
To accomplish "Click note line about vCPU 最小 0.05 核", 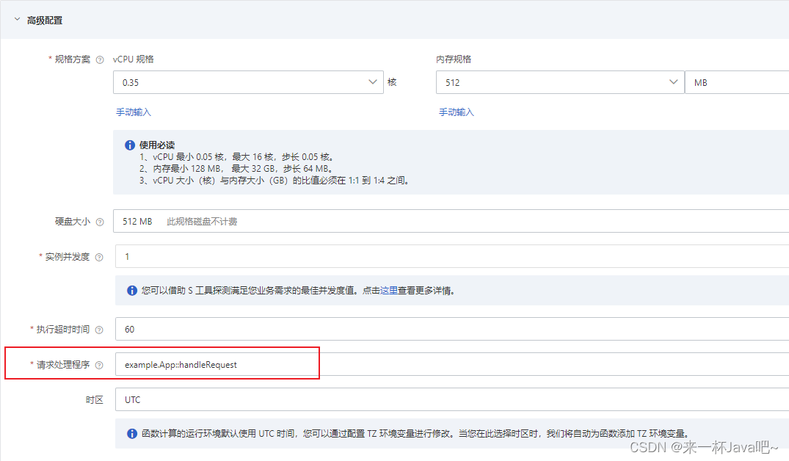I will (x=236, y=157).
